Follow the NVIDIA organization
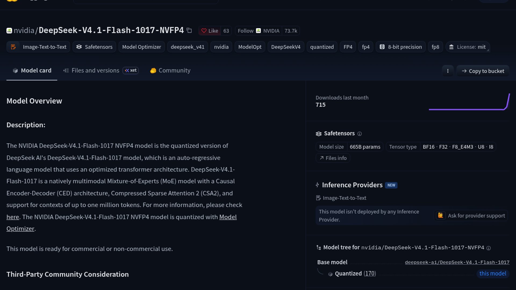This screenshot has height=290, width=516. [x=258, y=31]
